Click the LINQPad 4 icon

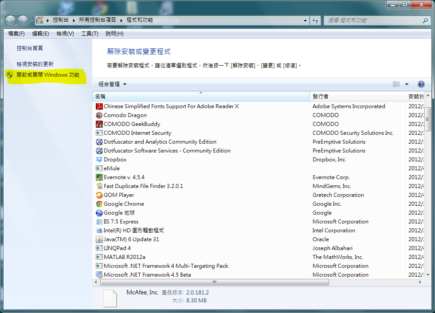tap(99, 248)
